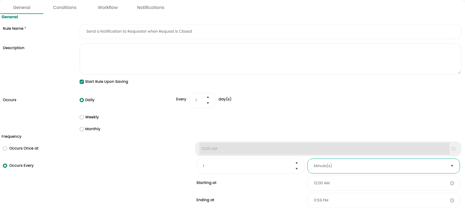Uncheck Start Rule Upon Saving checkbox
The image size is (465, 213).
tap(82, 82)
